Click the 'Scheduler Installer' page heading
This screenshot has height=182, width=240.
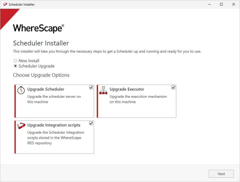pos(41,43)
